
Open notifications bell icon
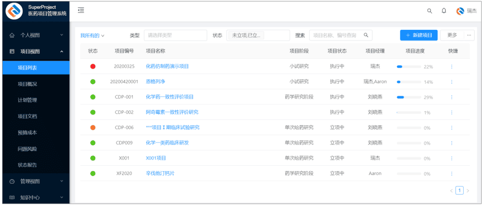(444, 11)
